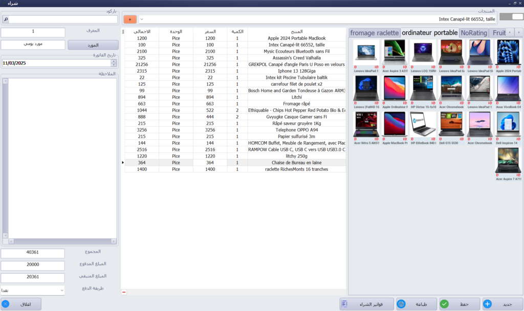Click the notes box scroll up arrow
524x311 pixels.
[5, 81]
